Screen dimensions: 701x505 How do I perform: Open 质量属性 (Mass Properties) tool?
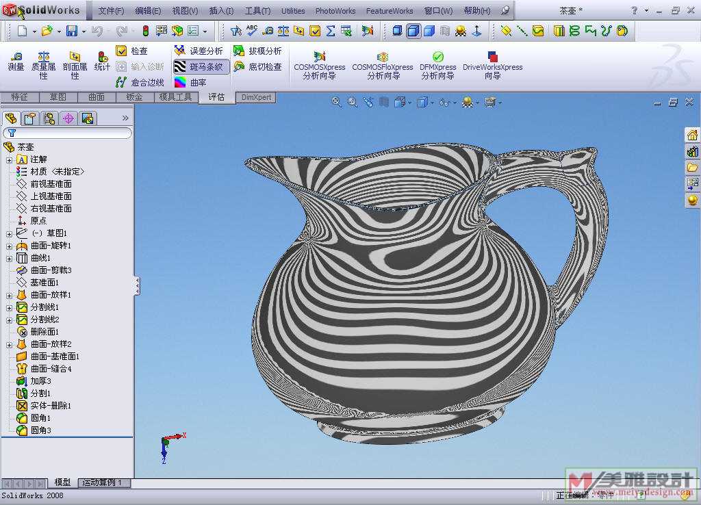click(x=43, y=57)
